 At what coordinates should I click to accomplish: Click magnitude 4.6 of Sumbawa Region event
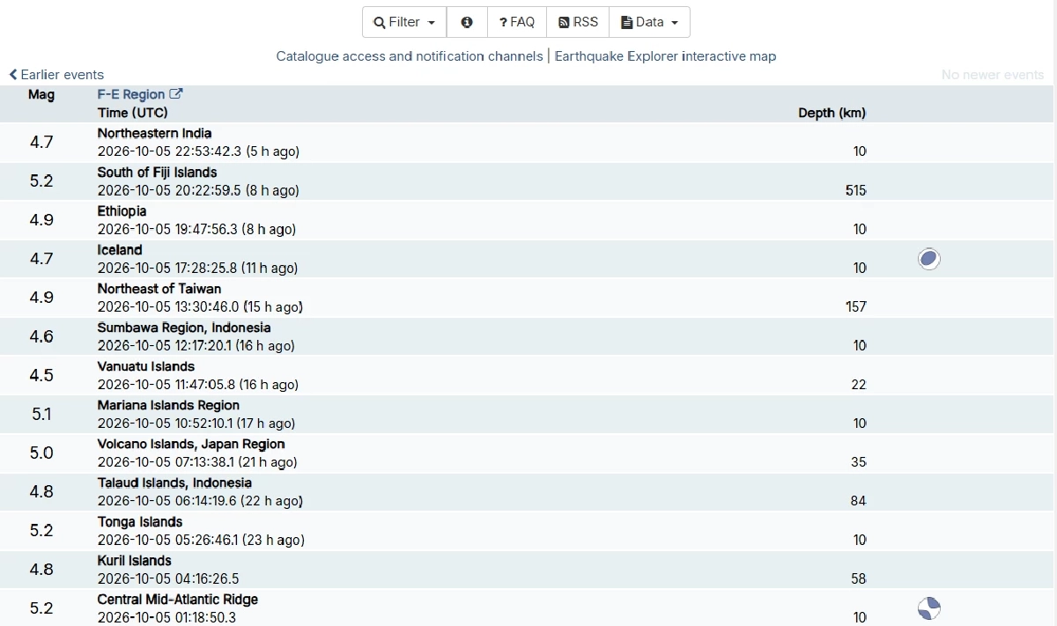click(x=41, y=335)
